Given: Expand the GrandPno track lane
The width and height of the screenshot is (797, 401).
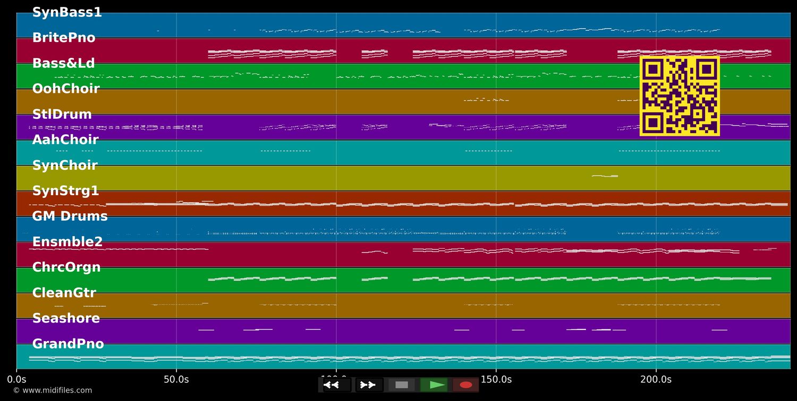Looking at the screenshot, I should coord(68,343).
